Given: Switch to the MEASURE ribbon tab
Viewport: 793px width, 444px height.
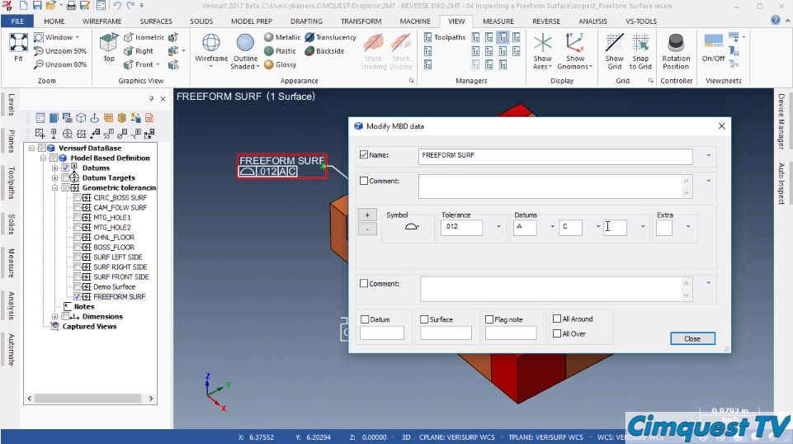Looking at the screenshot, I should [498, 21].
